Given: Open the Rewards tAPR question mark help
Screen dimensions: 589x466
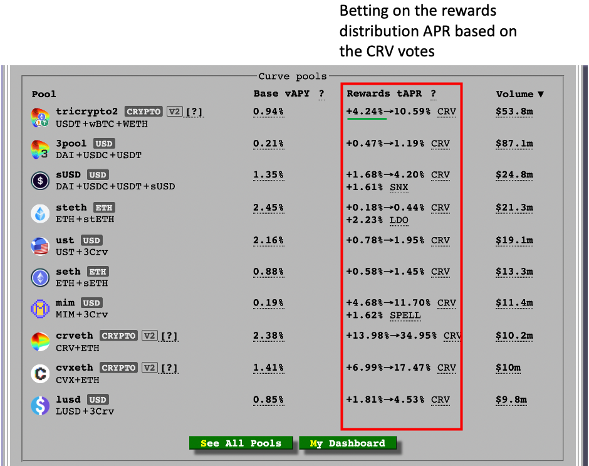Looking at the screenshot, I should [433, 93].
